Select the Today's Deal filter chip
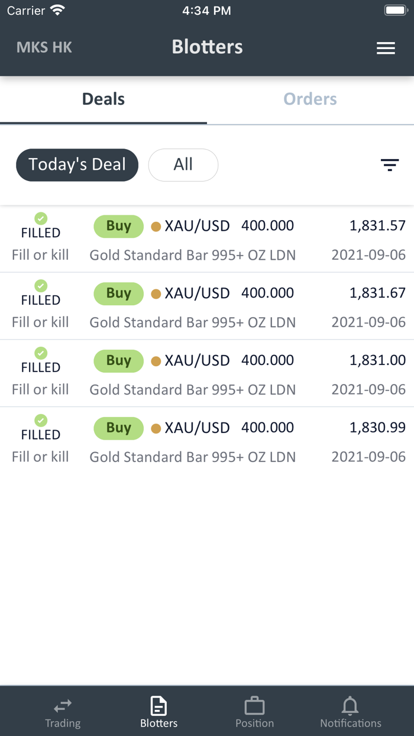 (77, 164)
